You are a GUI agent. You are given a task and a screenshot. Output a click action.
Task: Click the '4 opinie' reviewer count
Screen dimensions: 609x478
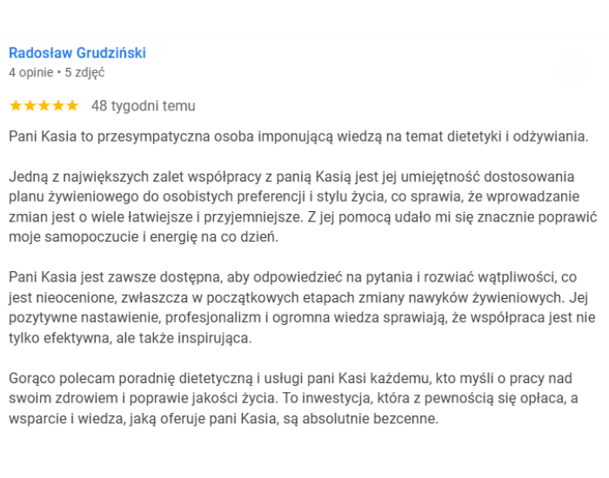pos(31,72)
